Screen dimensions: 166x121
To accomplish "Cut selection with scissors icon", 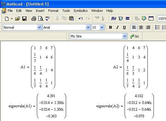I will pos(57,19).
